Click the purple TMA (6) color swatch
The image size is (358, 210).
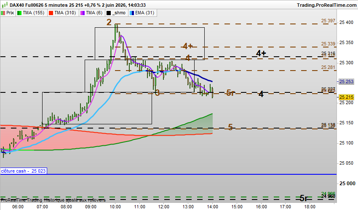pyautogui.click(x=83, y=13)
